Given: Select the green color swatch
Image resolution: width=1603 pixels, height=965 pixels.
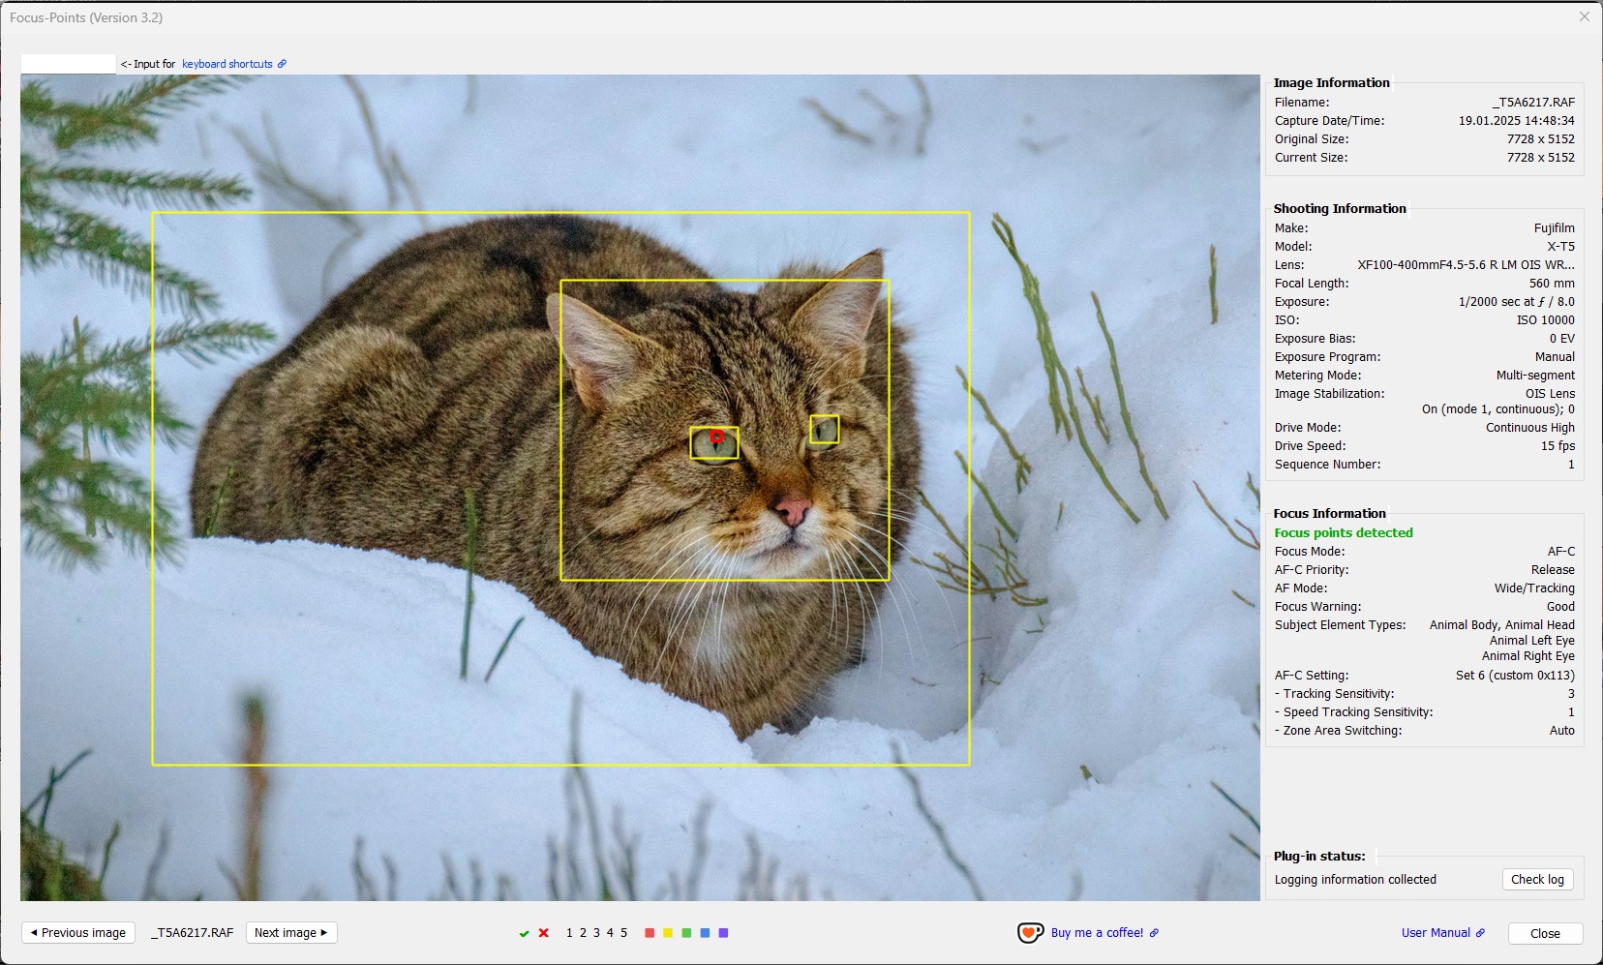Looking at the screenshot, I should tap(686, 933).
